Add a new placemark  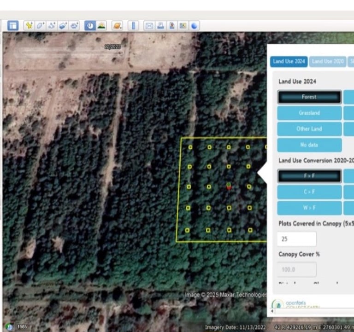29,25
